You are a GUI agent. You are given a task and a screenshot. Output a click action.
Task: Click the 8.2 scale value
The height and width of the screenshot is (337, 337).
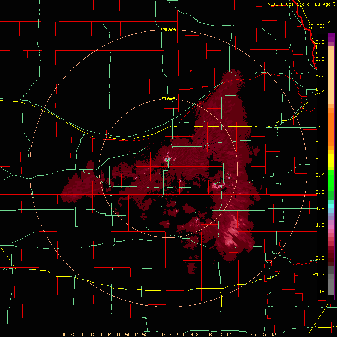[x=320, y=75]
